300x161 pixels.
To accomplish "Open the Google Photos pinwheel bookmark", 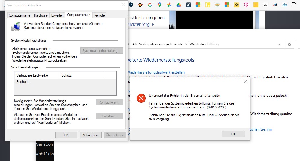I will click(169, 5).
